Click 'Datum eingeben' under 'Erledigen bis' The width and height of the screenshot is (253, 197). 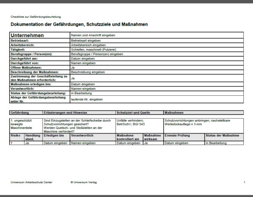coord(55,143)
